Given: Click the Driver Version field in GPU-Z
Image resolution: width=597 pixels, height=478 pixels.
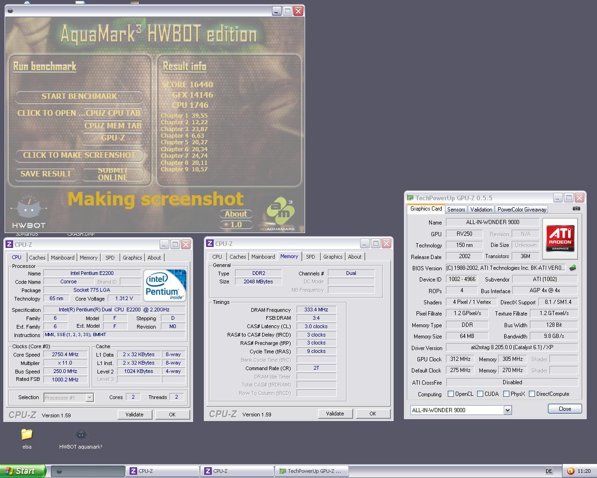Looking at the screenshot, I should [512, 348].
